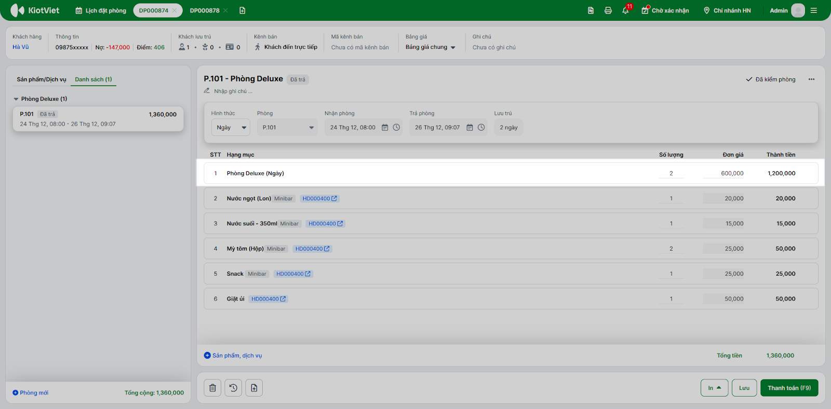Click Khách đến trực tiếp sales channel
The image size is (831, 409).
[286, 47]
